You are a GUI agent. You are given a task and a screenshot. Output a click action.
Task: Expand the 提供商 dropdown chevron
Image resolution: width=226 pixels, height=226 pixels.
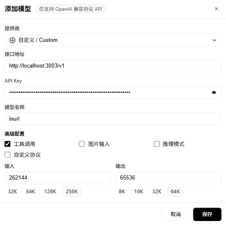tap(214, 40)
